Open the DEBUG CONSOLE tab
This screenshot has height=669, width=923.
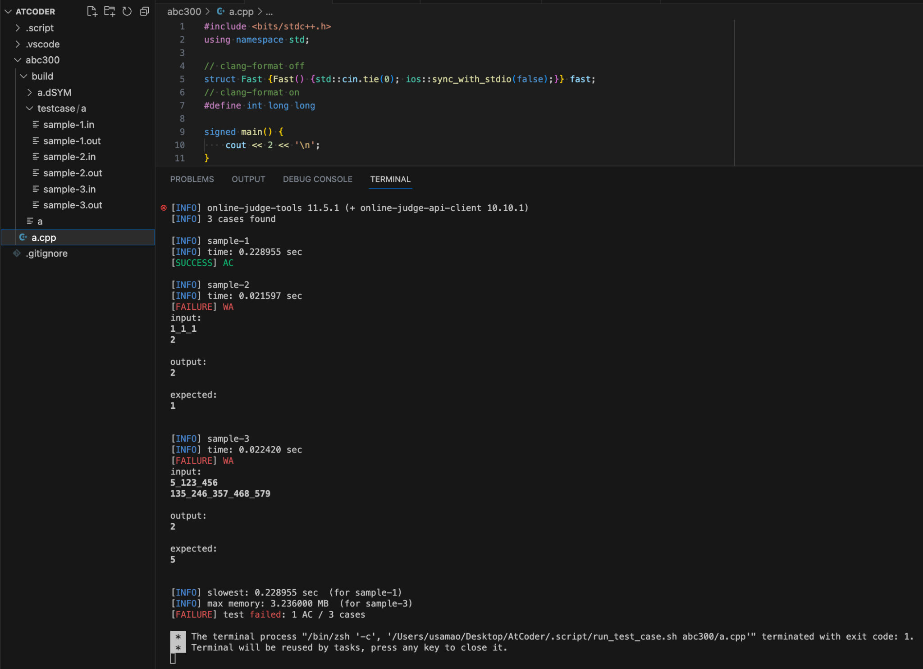[x=317, y=179]
